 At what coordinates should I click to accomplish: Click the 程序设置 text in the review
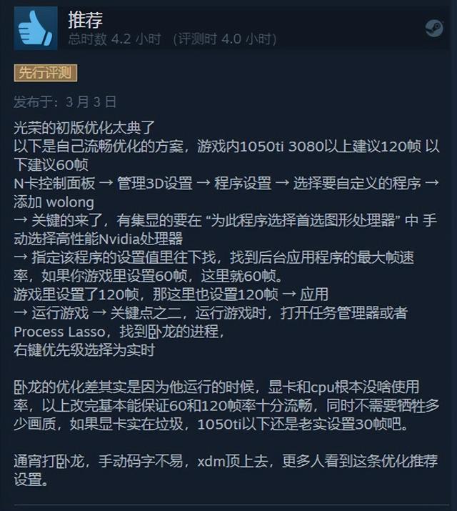click(x=243, y=184)
